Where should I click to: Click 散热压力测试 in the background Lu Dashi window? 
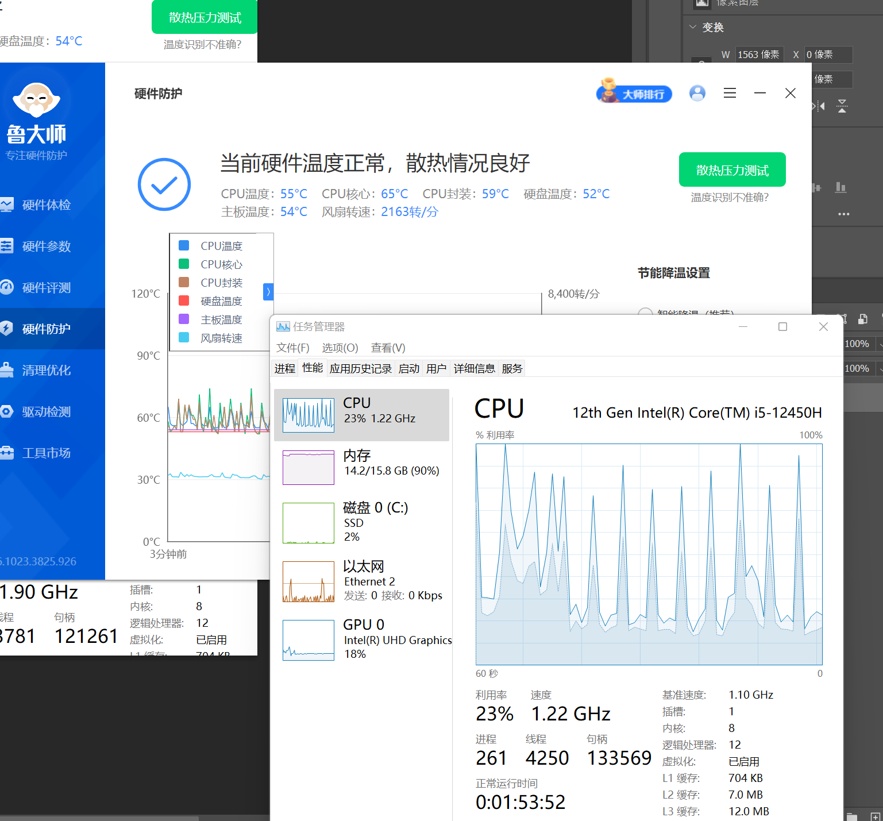click(205, 17)
